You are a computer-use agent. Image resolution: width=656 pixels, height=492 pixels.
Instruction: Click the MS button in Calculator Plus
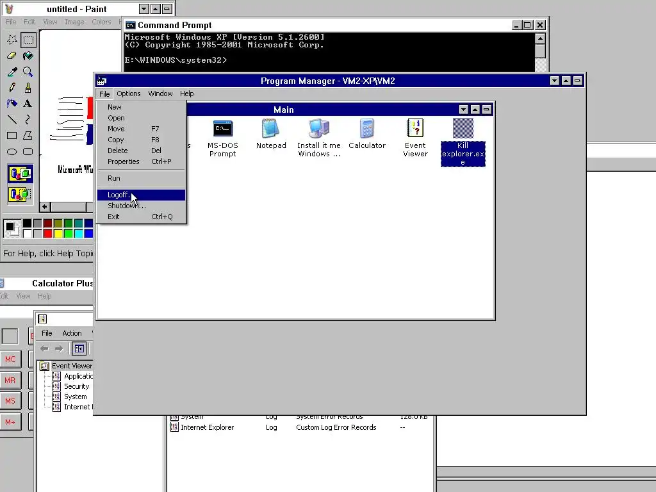click(10, 401)
